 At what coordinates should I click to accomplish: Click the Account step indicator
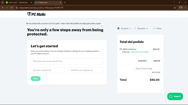124,29
